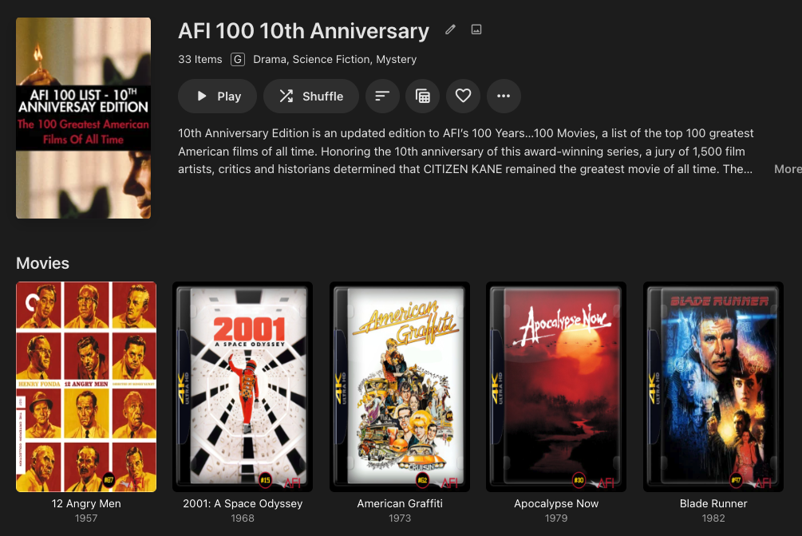Open the Blade Runner poster

click(x=713, y=387)
